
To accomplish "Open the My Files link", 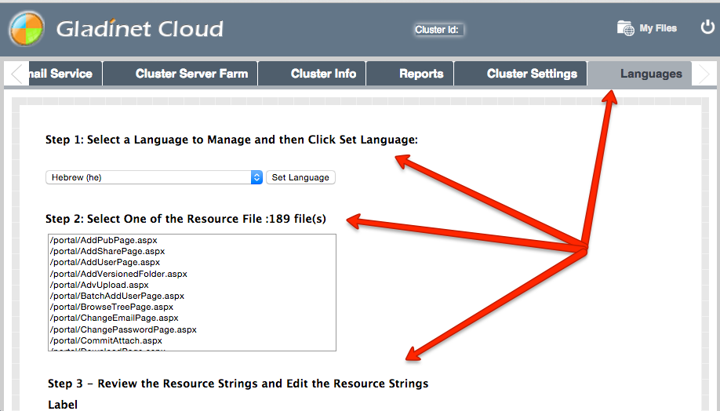I will [658, 28].
